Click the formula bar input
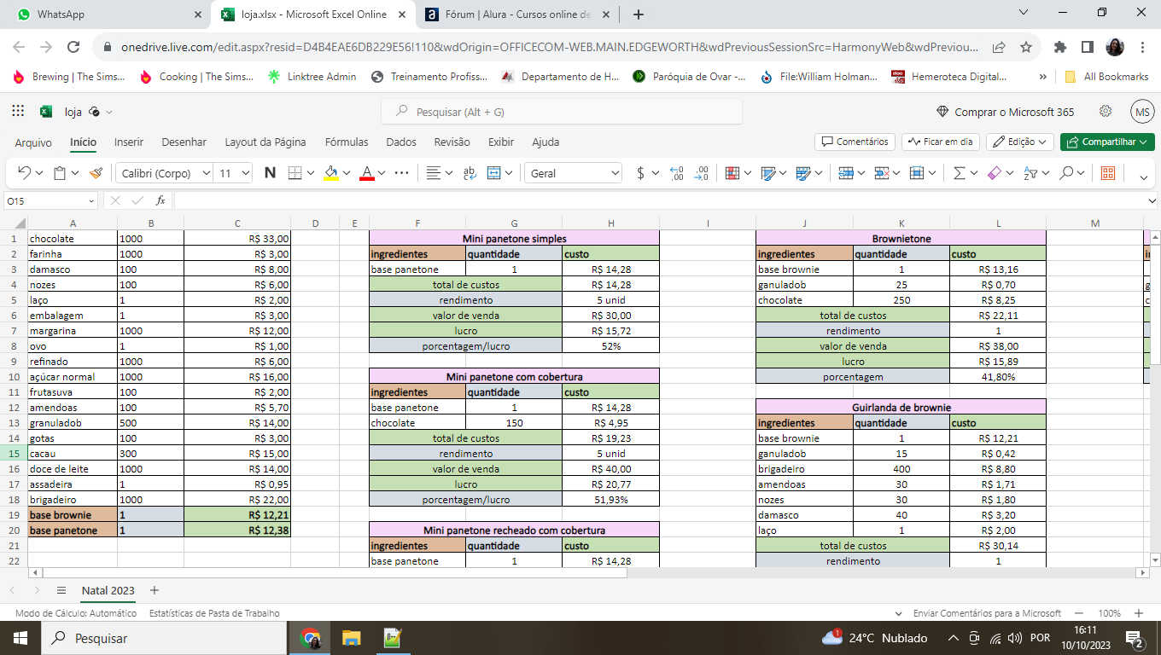The height and width of the screenshot is (655, 1161). [x=660, y=200]
